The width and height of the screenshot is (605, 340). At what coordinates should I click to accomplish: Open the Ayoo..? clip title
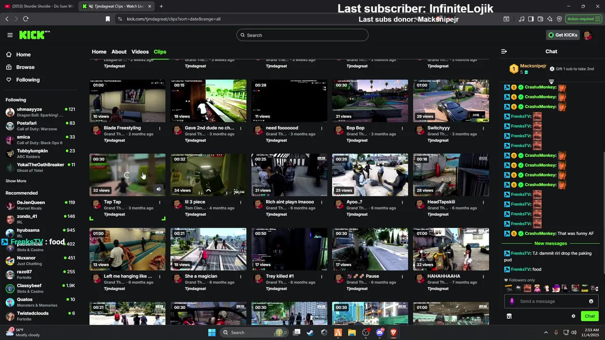[x=354, y=202]
